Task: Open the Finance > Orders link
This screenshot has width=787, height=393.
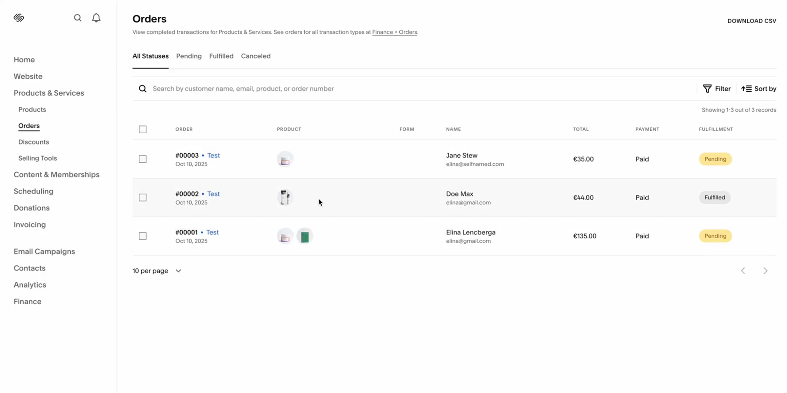Action: pos(394,32)
